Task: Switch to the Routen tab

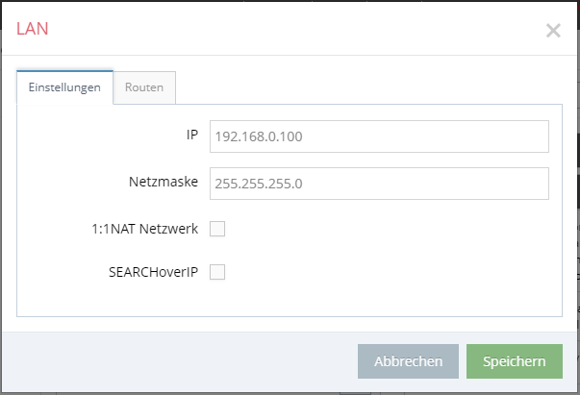Action: point(144,87)
